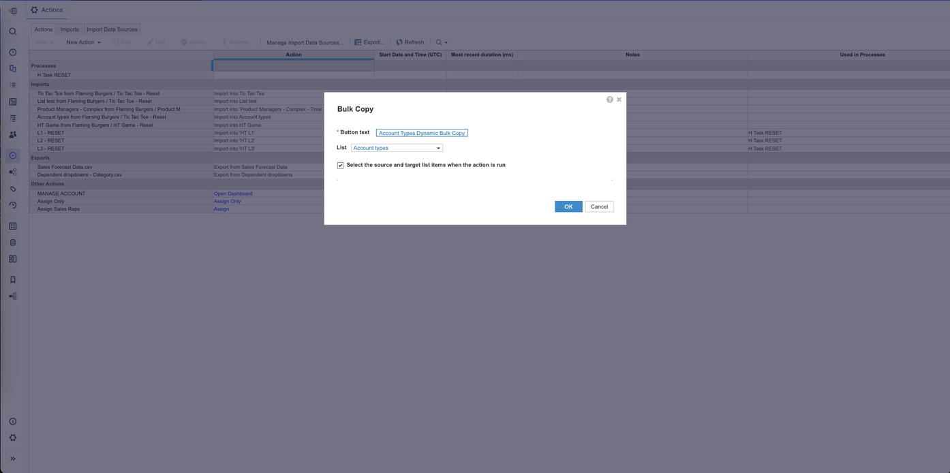Open the hierarchy tree icon in sidebar
950x473 pixels.
click(12, 296)
